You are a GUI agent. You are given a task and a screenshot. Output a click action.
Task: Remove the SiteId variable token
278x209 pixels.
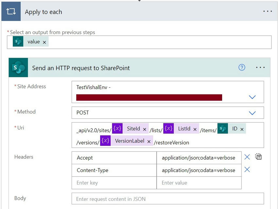145,130
